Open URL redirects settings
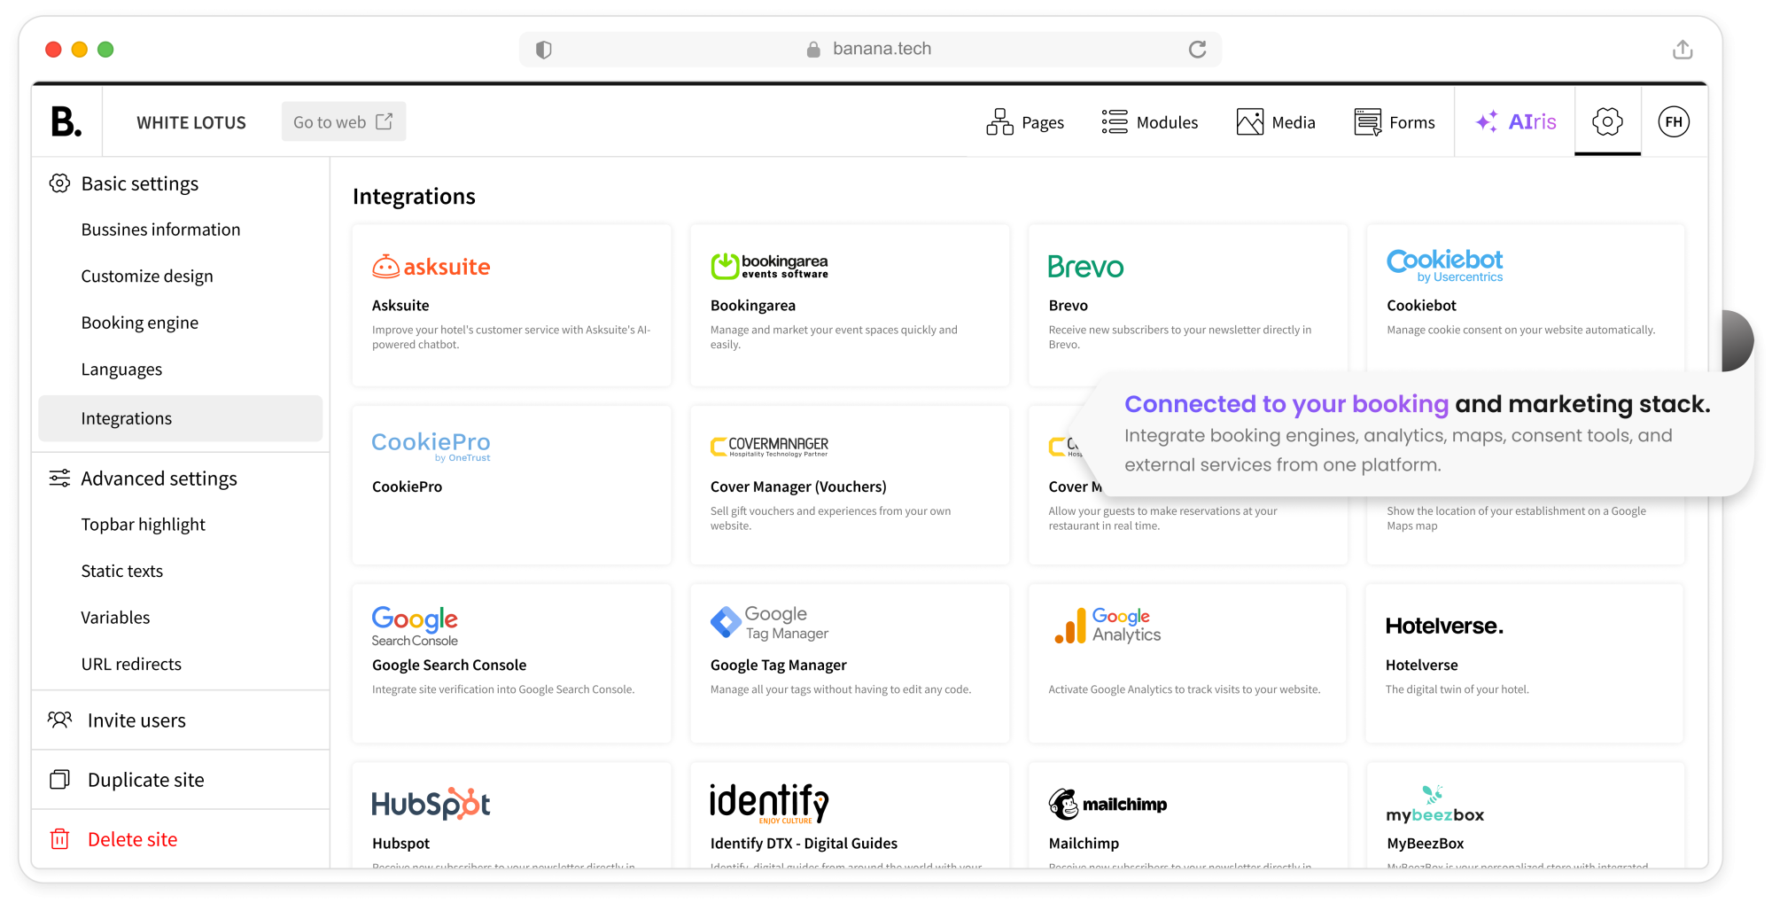The height and width of the screenshot is (903, 1772). [131, 665]
